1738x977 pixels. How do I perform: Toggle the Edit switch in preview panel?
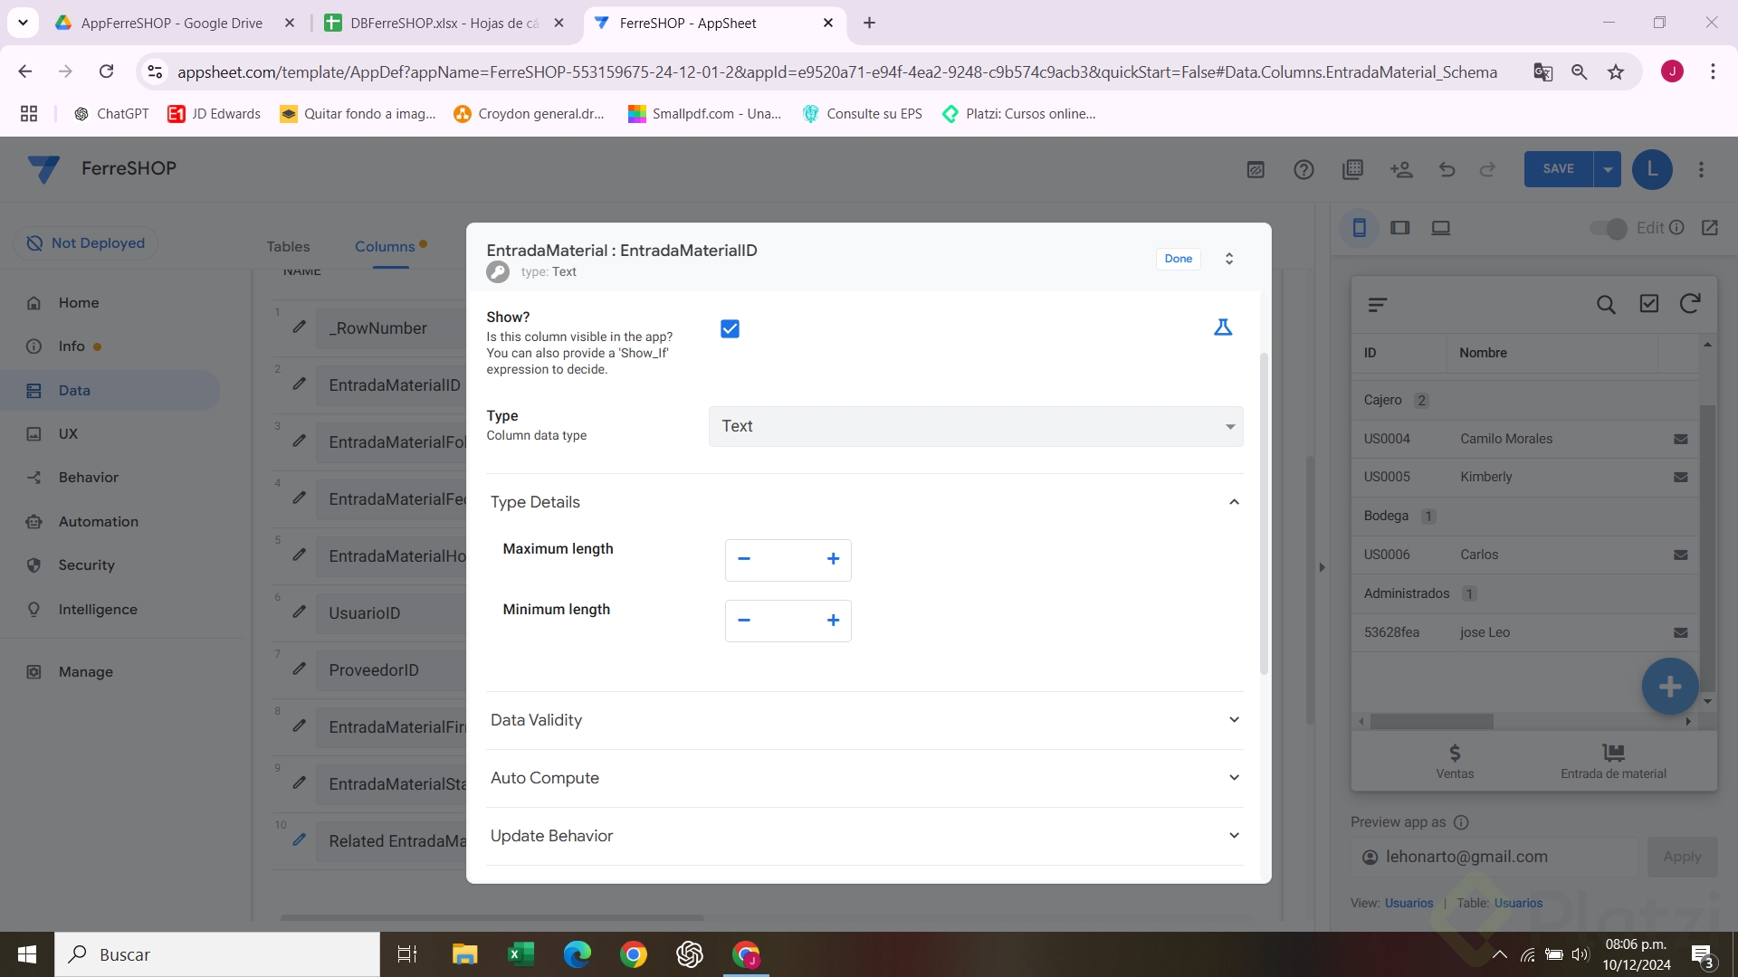[1609, 228]
